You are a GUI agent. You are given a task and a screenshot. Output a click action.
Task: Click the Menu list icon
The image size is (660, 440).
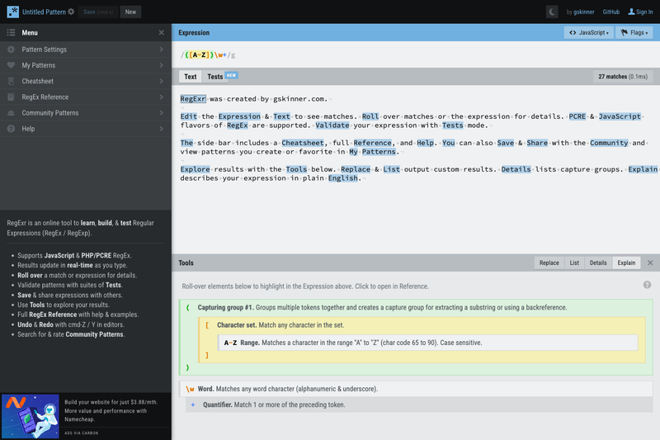(11, 32)
